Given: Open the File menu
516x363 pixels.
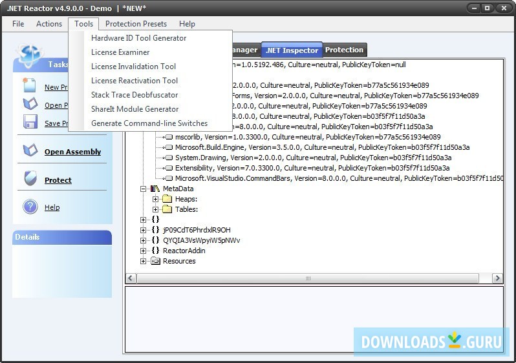Looking at the screenshot, I should 18,24.
